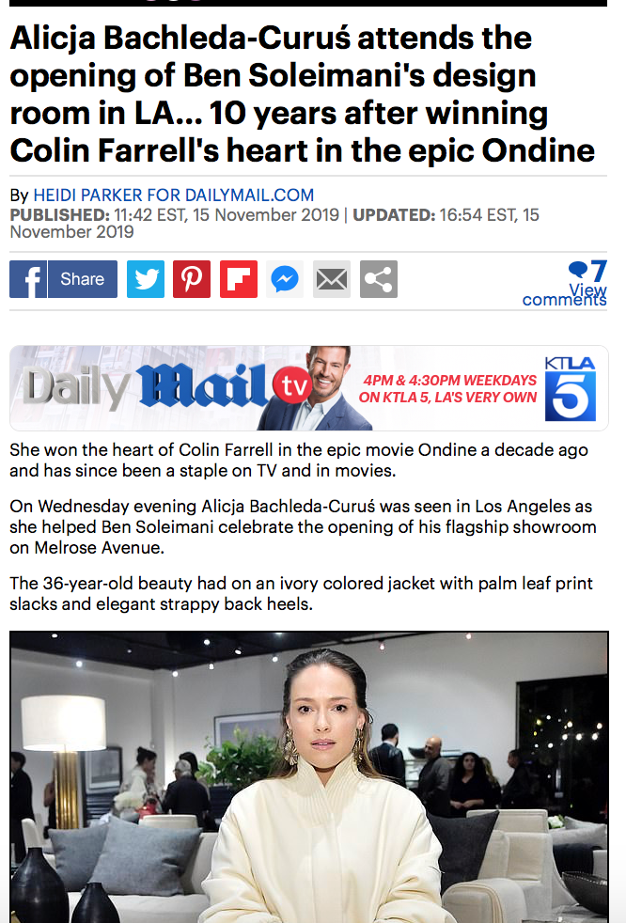Click the comments speech bubble icon
This screenshot has height=923, width=626.
pyautogui.click(x=578, y=270)
